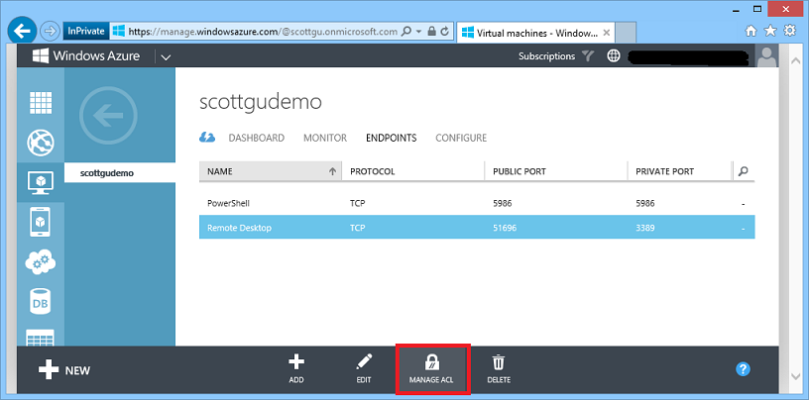This screenshot has height=400, width=809.
Task: Open the user account avatar menu
Action: [766, 55]
